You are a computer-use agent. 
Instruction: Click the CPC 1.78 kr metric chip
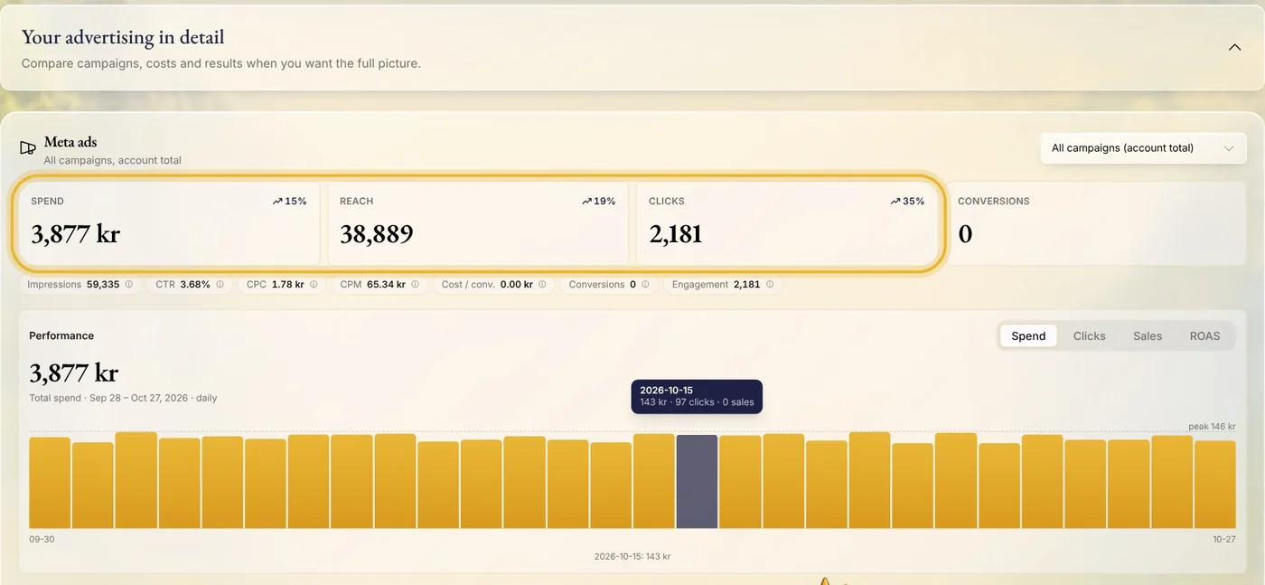(282, 284)
